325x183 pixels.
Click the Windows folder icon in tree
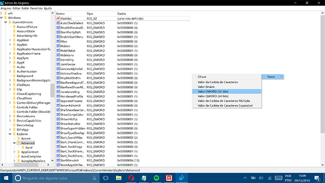pos(6,18)
